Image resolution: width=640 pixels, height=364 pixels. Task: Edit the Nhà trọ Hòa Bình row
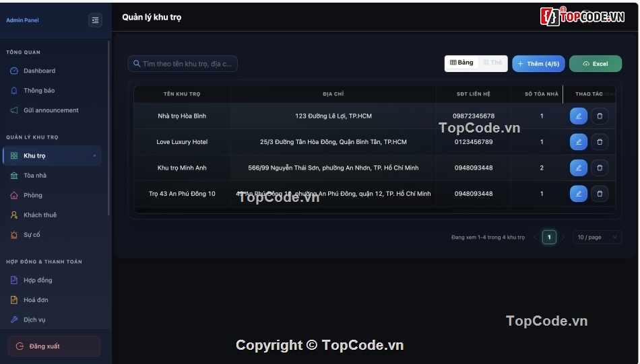[579, 116]
